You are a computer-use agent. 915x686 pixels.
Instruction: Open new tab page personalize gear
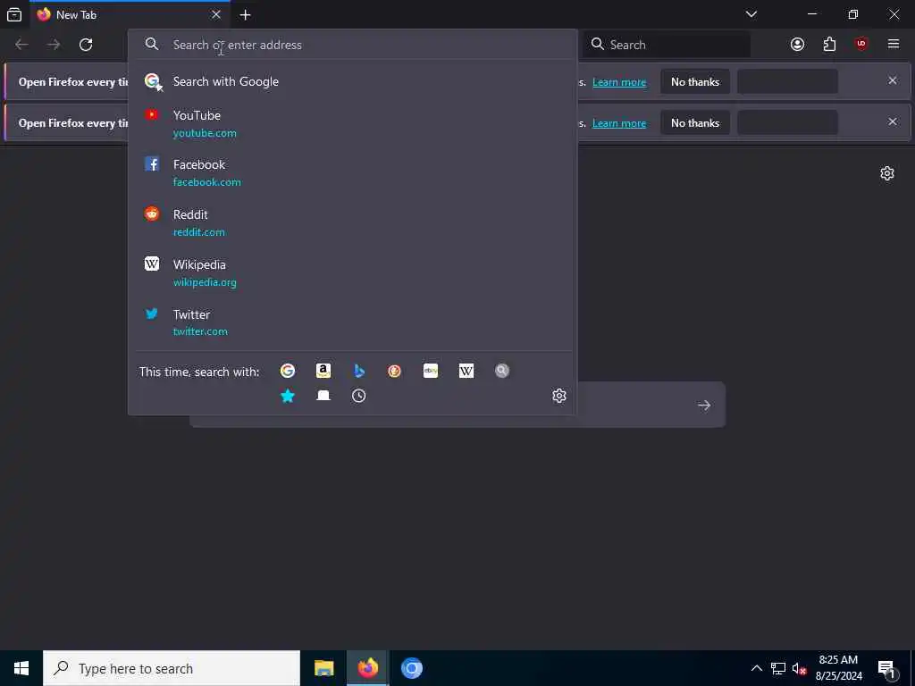click(887, 173)
